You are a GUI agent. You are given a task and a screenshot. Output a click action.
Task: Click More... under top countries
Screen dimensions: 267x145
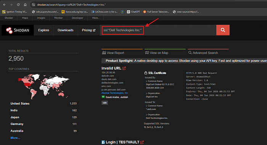click(15, 138)
